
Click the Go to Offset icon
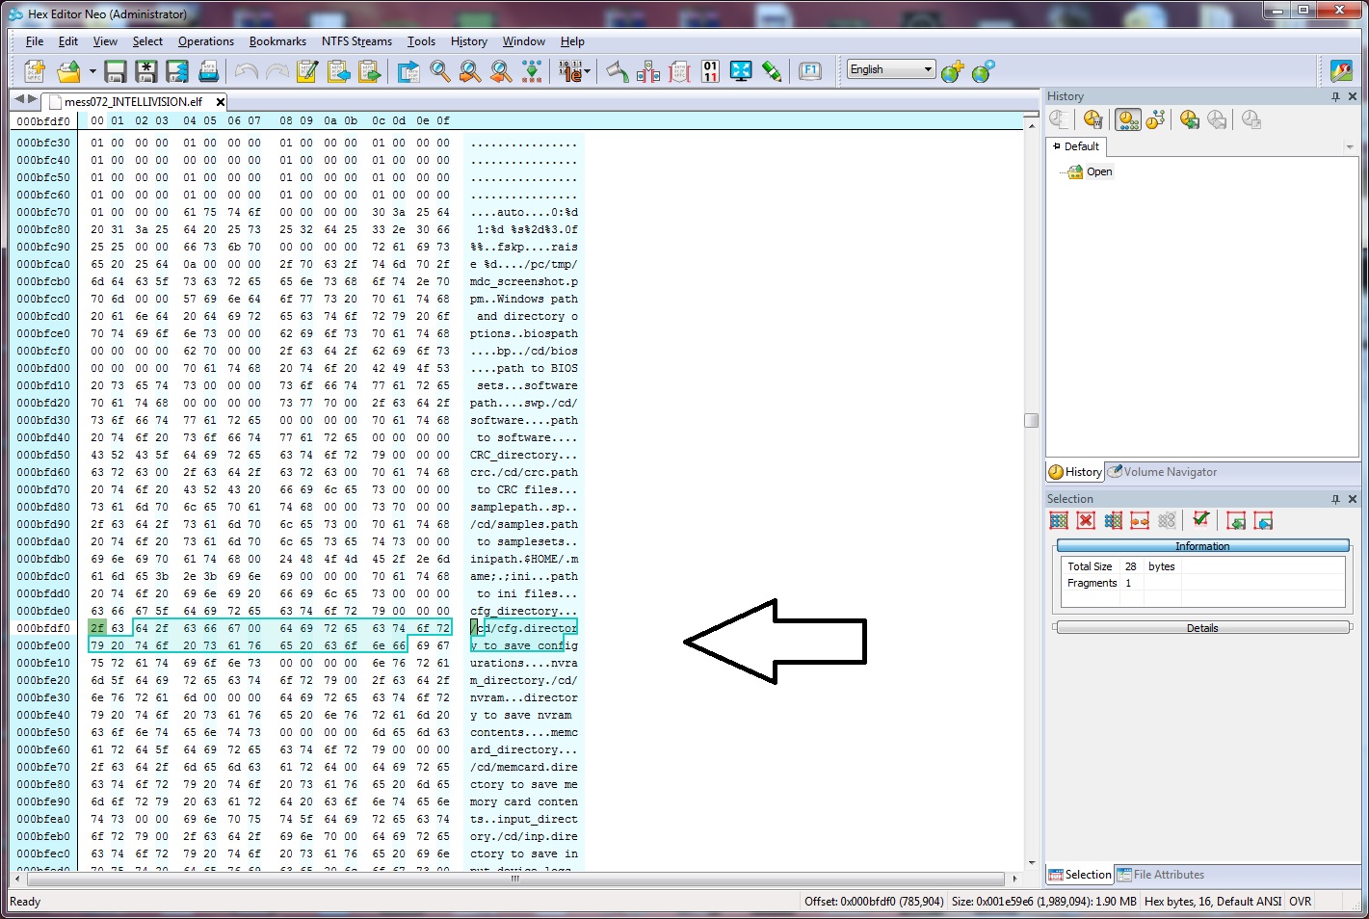408,70
